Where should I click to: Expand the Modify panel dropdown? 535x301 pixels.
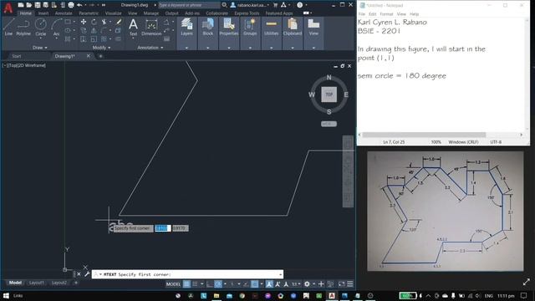tap(101, 48)
